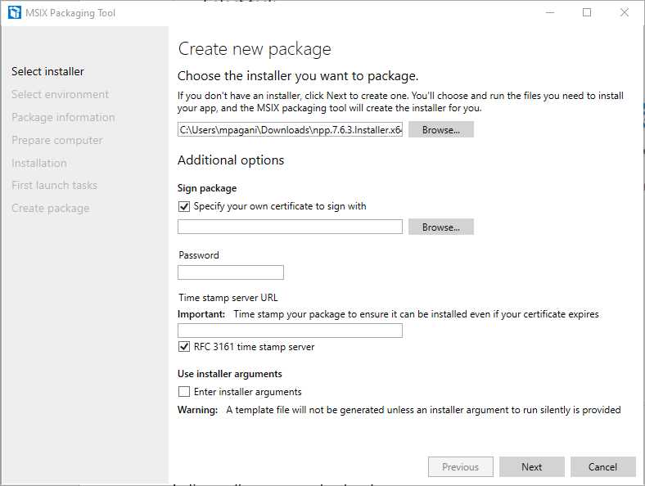Click the 'MSIX Packaging Tool' window title
This screenshot has width=645, height=486.
tap(70, 13)
